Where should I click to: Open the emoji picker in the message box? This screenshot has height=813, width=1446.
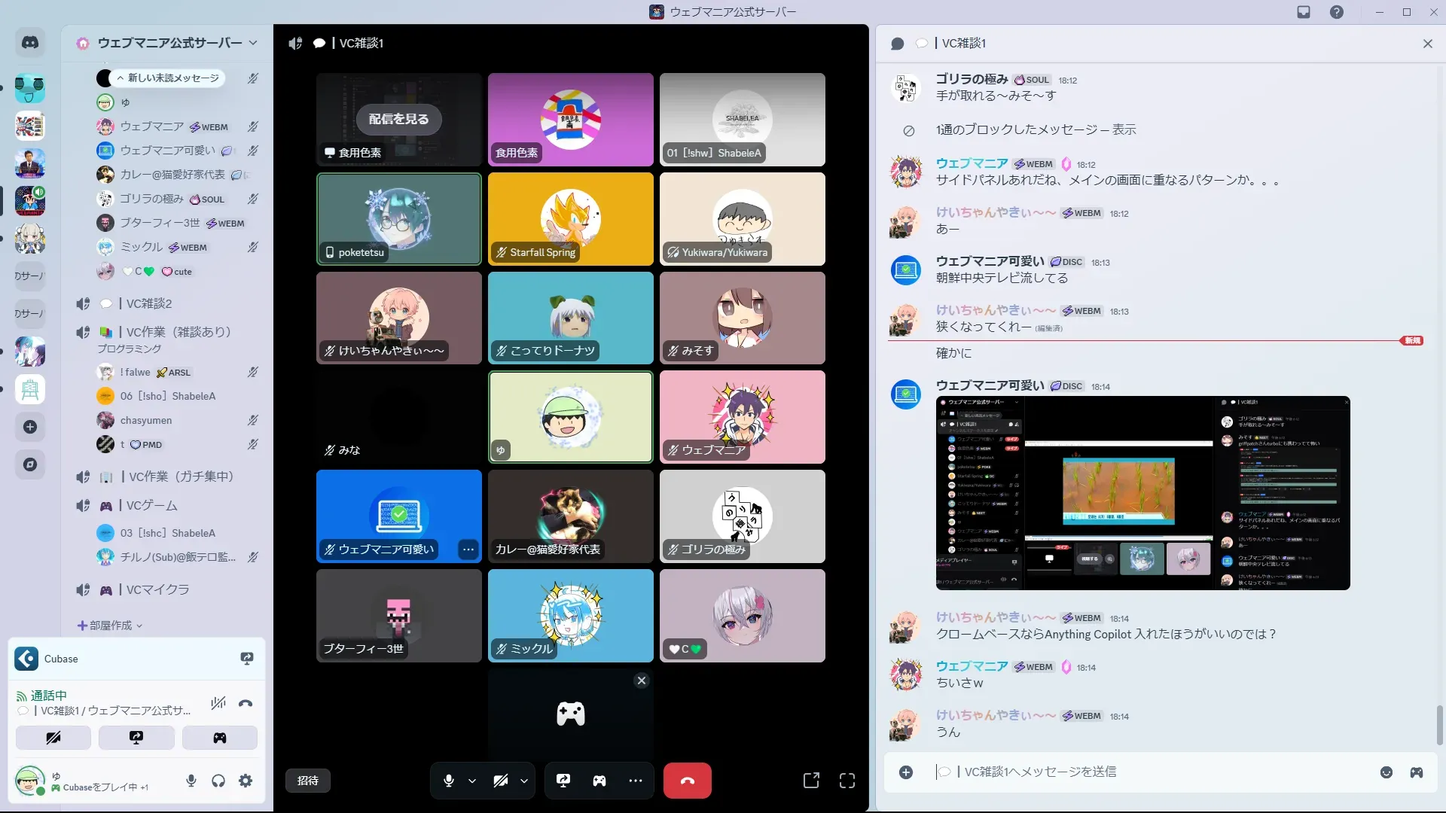point(1387,772)
